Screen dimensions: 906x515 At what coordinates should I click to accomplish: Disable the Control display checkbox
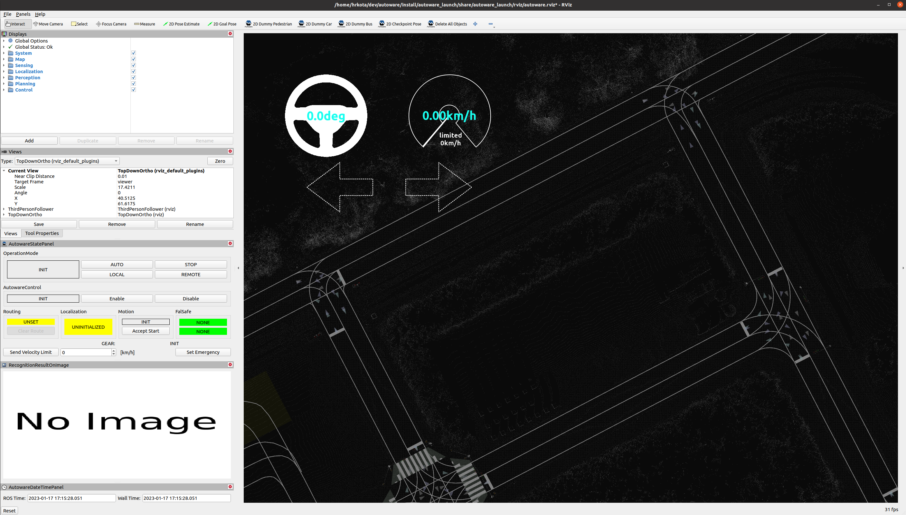pos(134,90)
